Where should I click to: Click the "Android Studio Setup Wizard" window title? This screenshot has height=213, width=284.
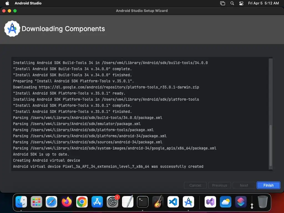coord(142,11)
